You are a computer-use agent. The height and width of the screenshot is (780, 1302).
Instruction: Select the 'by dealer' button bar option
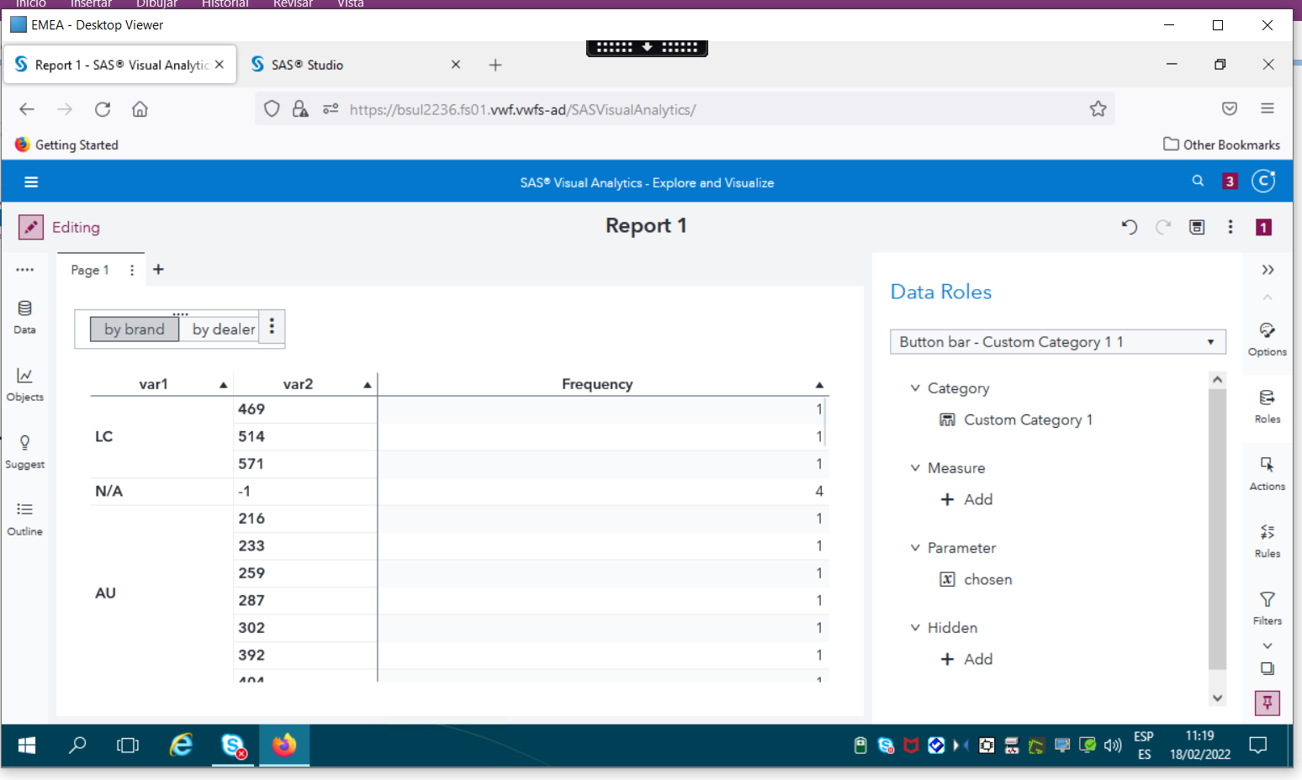(x=221, y=329)
